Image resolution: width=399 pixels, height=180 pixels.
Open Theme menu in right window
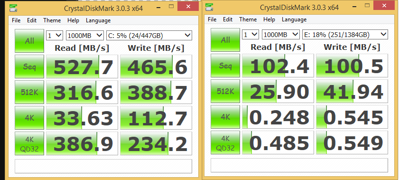coord(248,19)
